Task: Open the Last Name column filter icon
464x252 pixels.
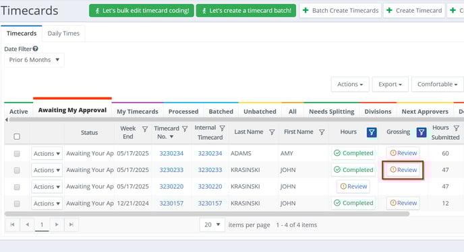Action: pyautogui.click(x=272, y=132)
